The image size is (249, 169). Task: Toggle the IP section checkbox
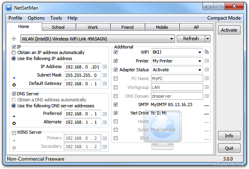[14, 47]
